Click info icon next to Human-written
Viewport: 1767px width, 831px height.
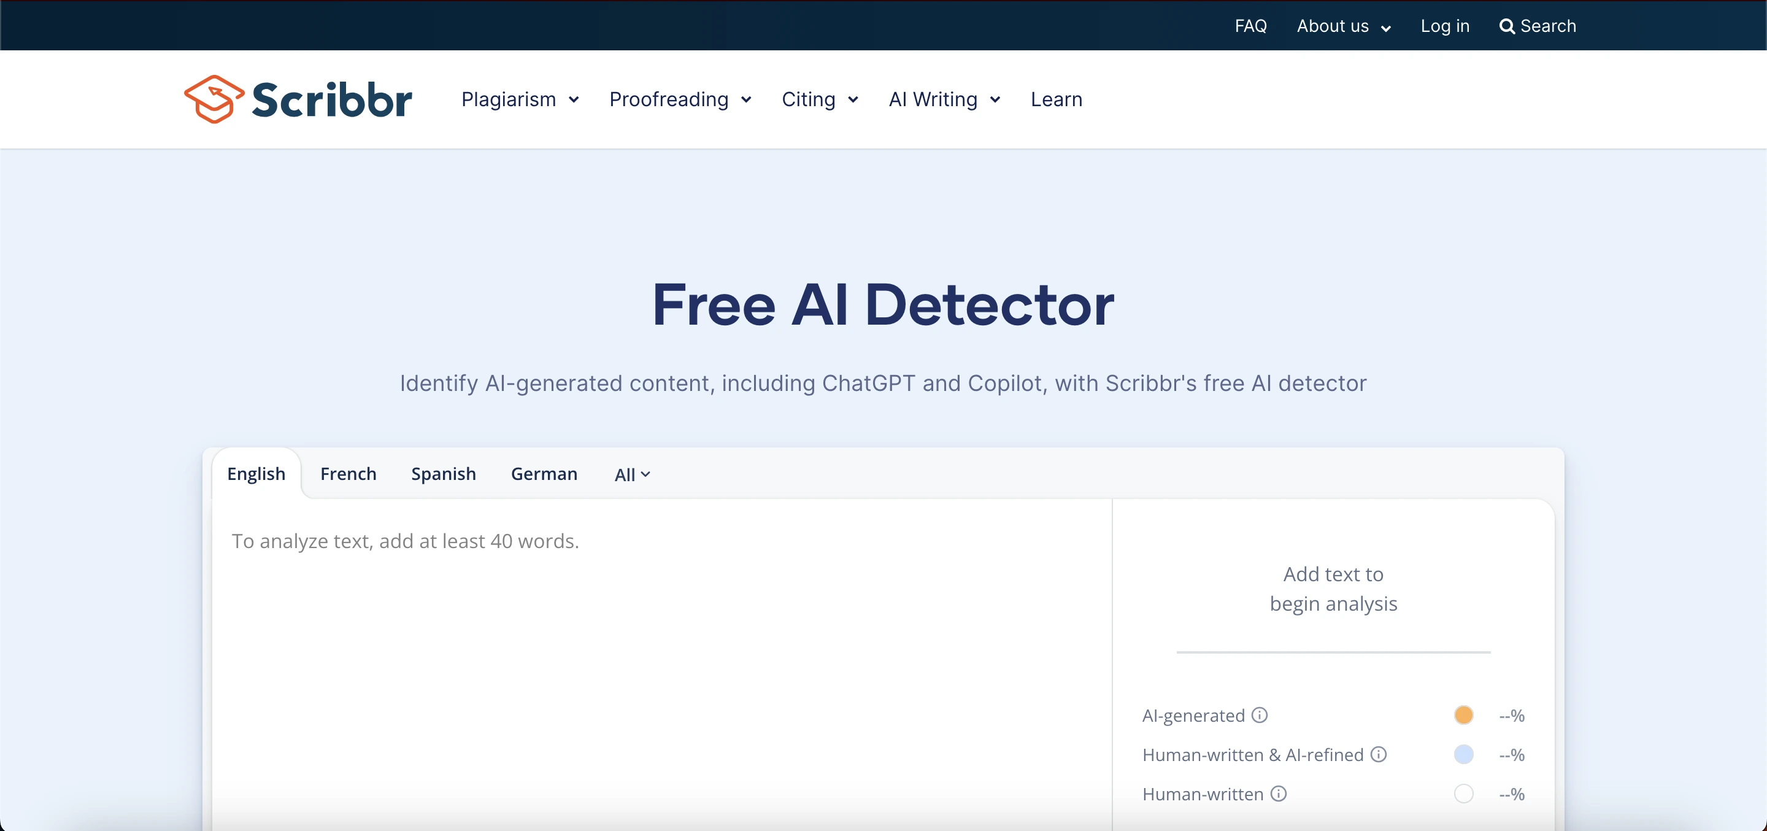pos(1278,794)
